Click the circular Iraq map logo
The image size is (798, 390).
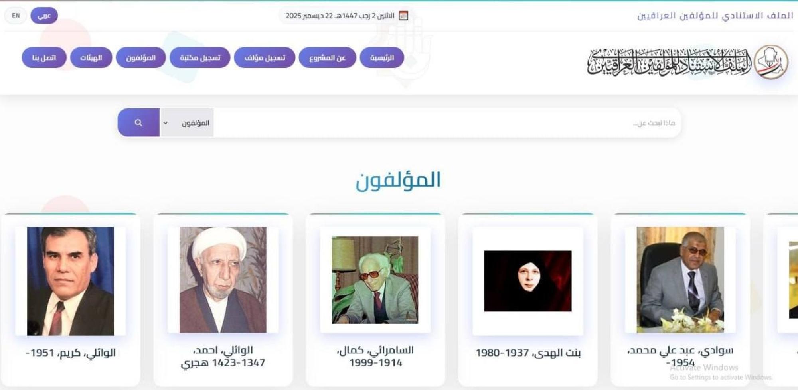tap(771, 62)
